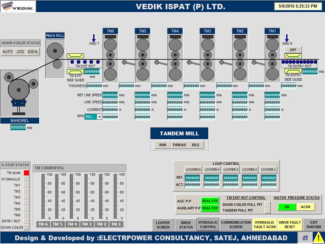This screenshot has width=325, height=244.
Task: Click the LOOPER-3 button
Action: click(231, 170)
